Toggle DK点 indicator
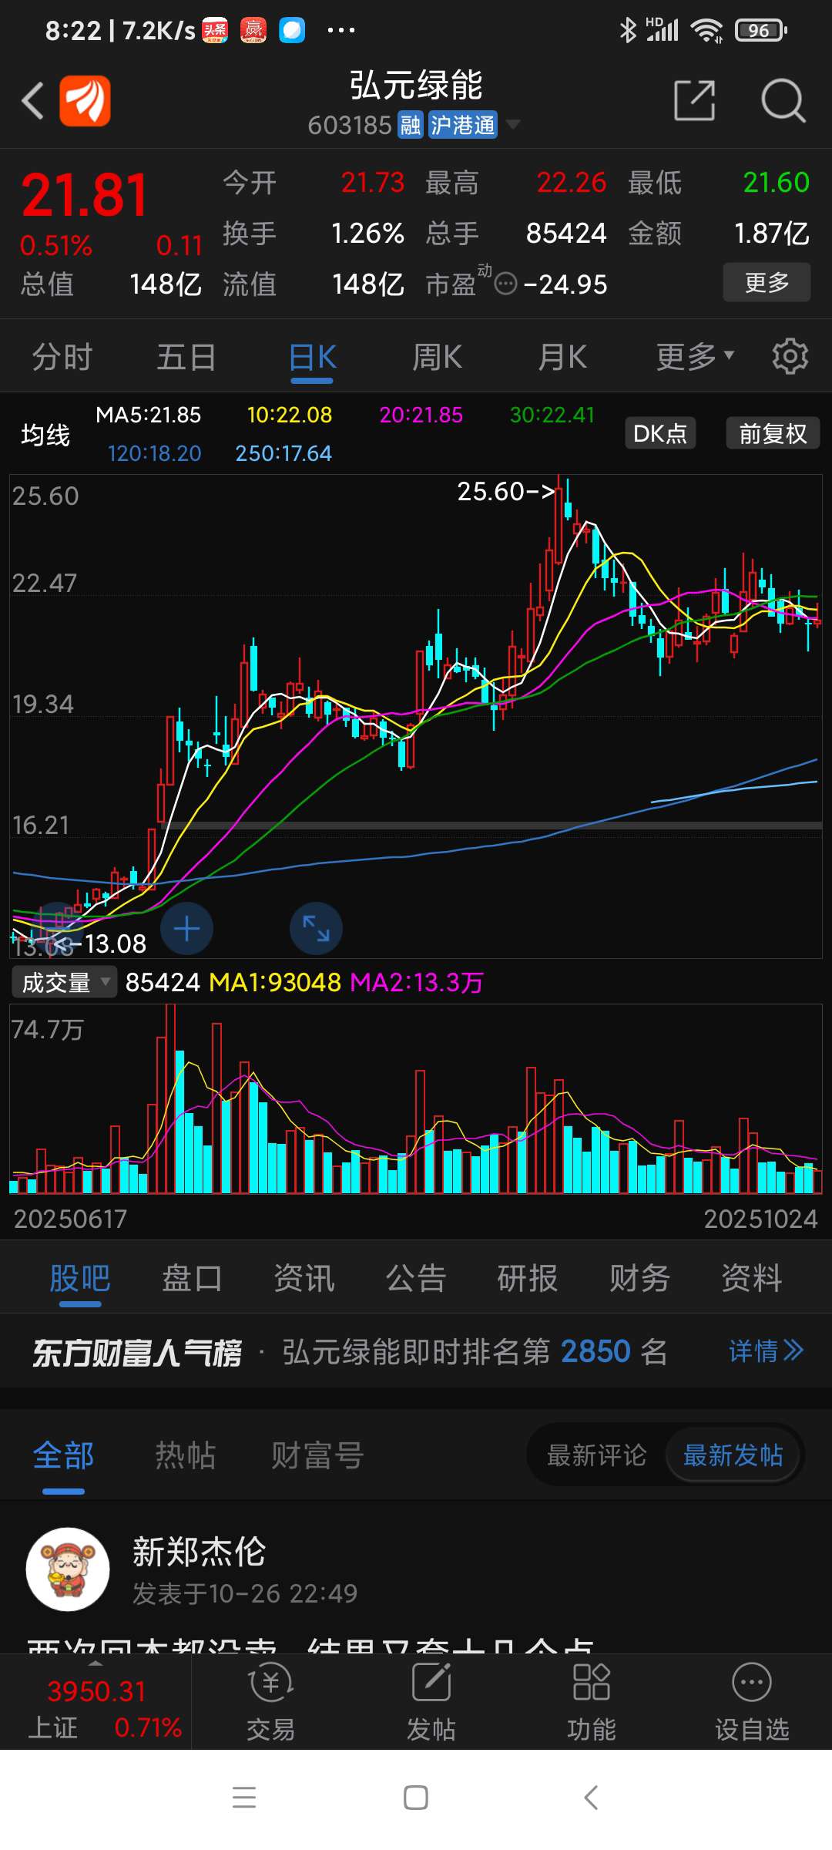Viewport: 832px width, 1850px height. [660, 433]
